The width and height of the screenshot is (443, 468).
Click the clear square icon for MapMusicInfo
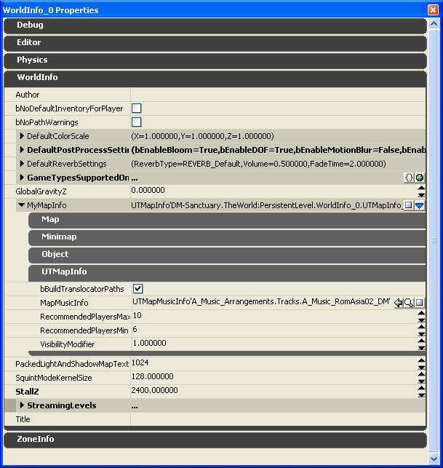pyautogui.click(x=420, y=303)
